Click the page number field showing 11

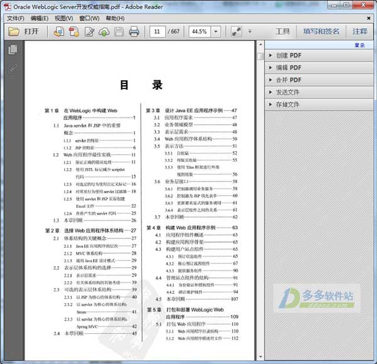[x=157, y=31]
